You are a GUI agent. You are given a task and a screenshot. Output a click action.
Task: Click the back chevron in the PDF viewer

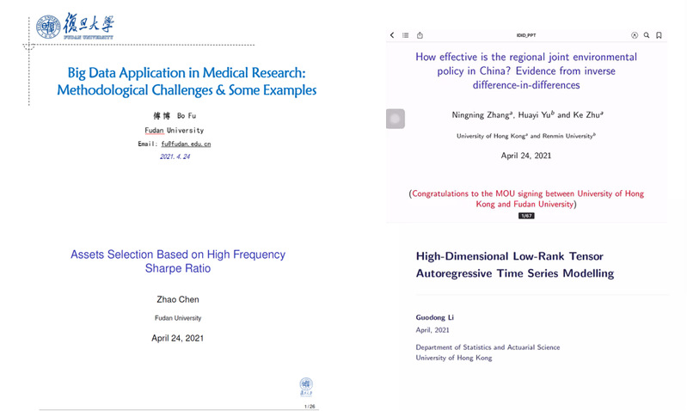392,35
